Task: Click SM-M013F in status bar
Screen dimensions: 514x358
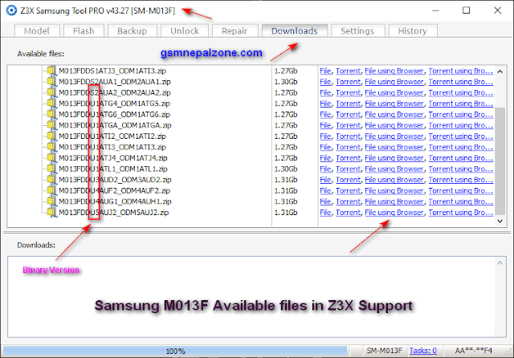Action: [384, 351]
